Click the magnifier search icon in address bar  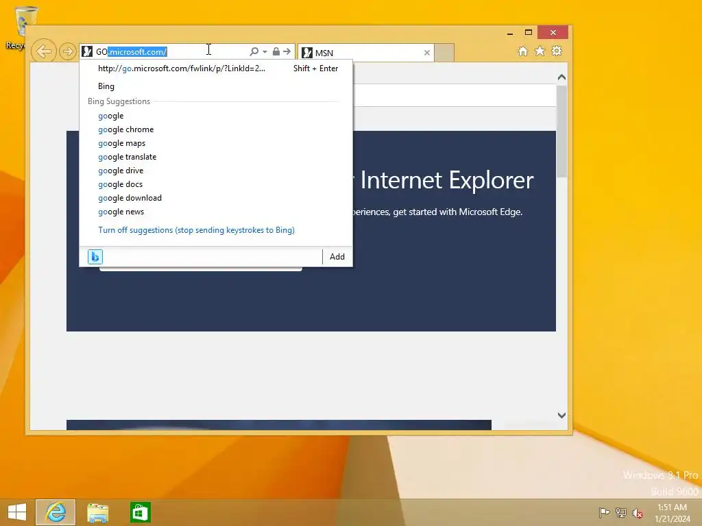254,51
